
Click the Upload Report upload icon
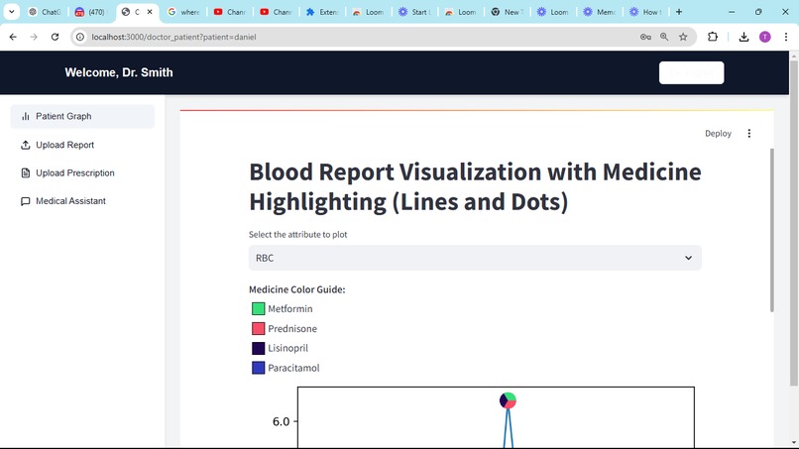[26, 145]
